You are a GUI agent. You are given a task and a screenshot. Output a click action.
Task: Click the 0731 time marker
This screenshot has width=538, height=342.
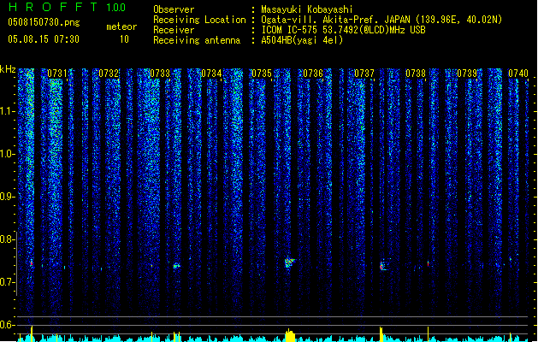tap(57, 74)
